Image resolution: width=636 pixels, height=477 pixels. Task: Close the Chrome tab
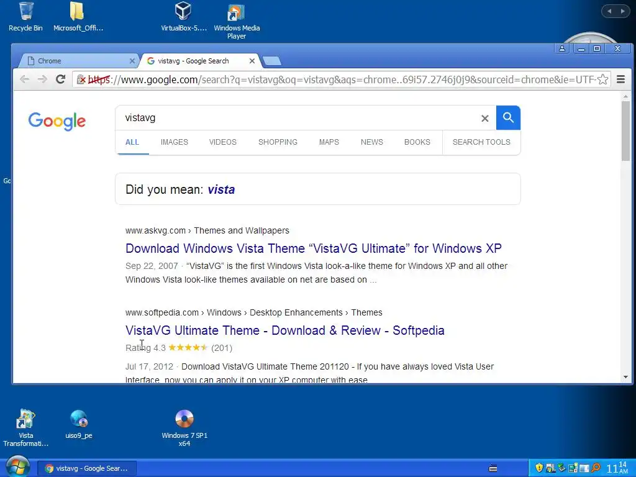(132, 61)
